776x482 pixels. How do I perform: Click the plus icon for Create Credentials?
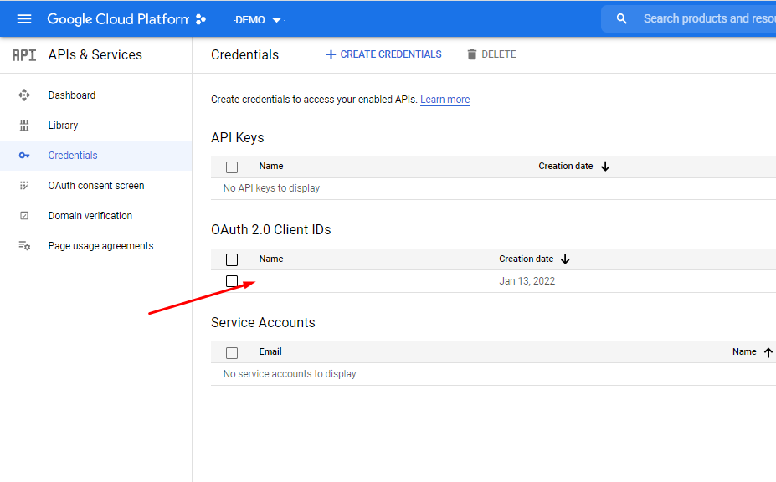(x=331, y=54)
